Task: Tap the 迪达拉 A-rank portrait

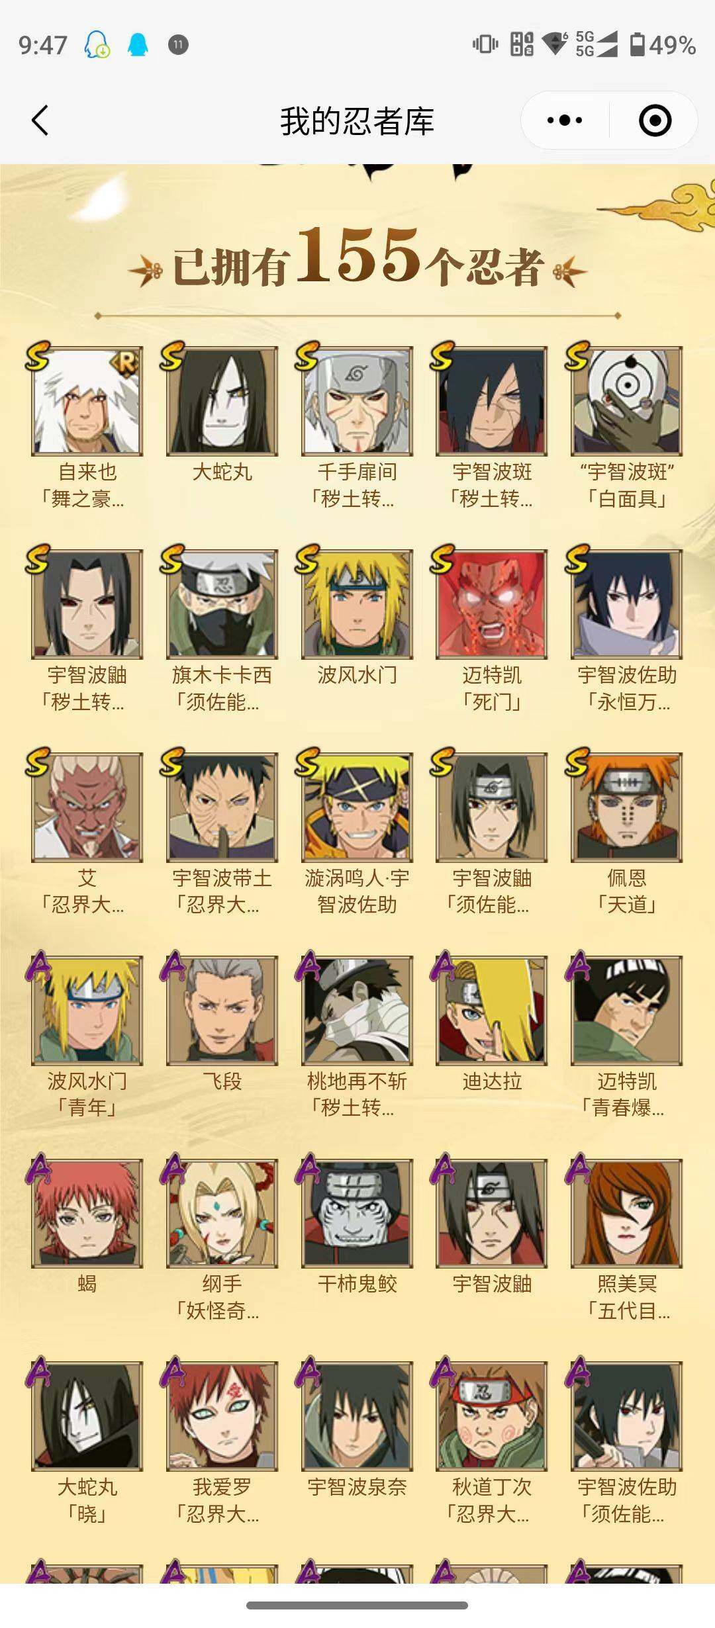Action: [492, 1011]
